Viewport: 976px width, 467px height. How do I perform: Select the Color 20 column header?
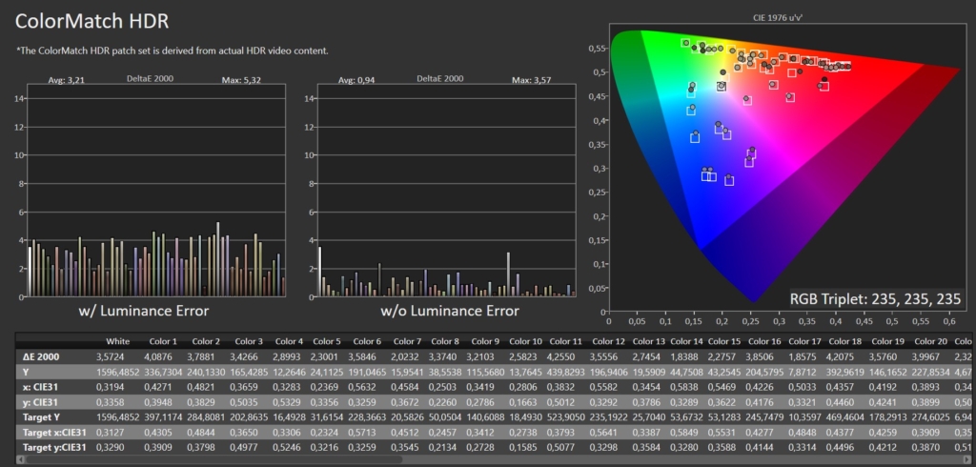point(930,341)
